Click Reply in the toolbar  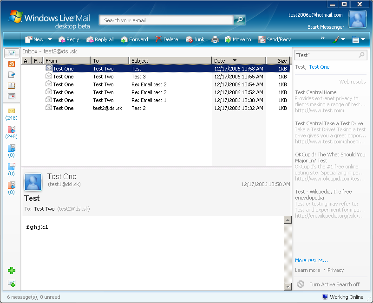[68, 39]
